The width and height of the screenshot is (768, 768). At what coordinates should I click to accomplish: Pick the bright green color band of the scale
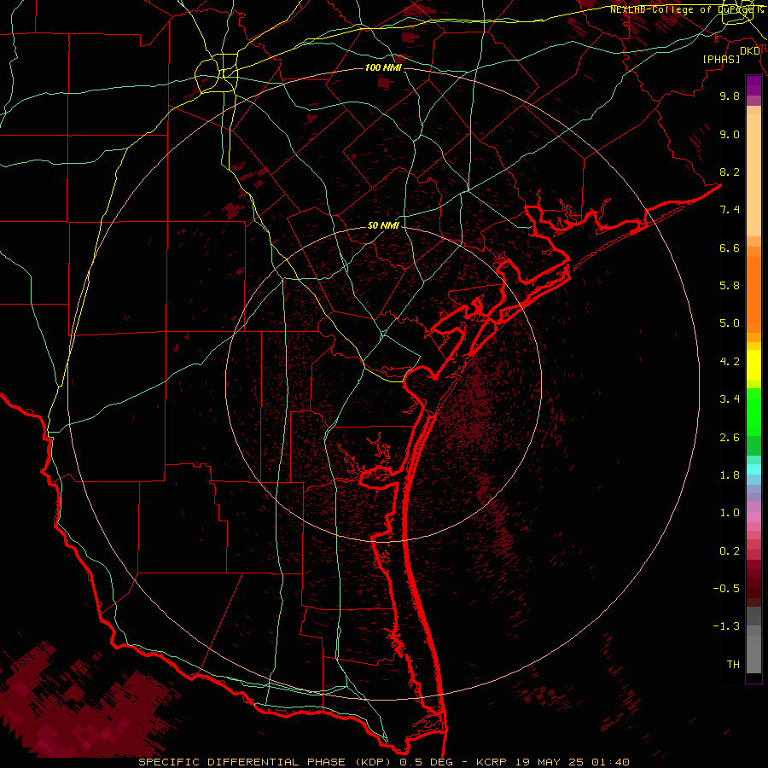click(x=753, y=413)
